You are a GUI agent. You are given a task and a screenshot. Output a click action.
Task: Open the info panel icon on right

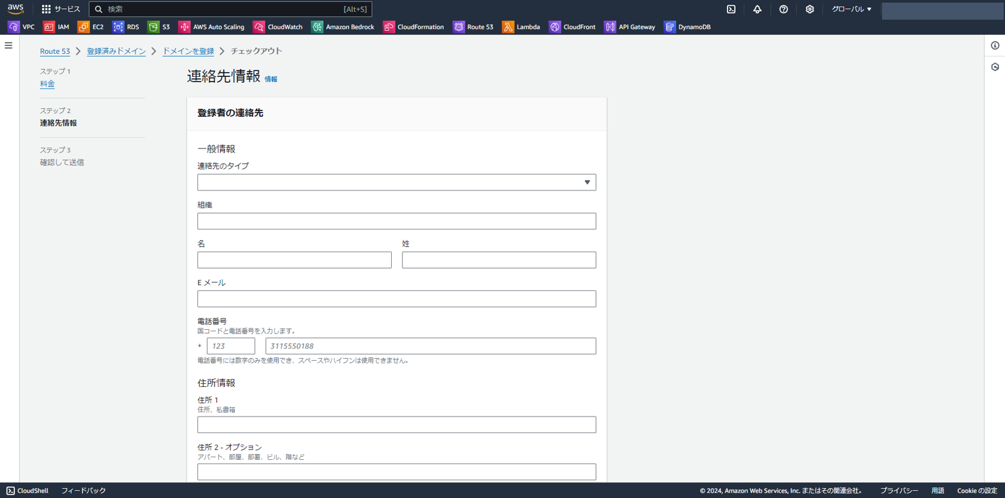(x=995, y=45)
